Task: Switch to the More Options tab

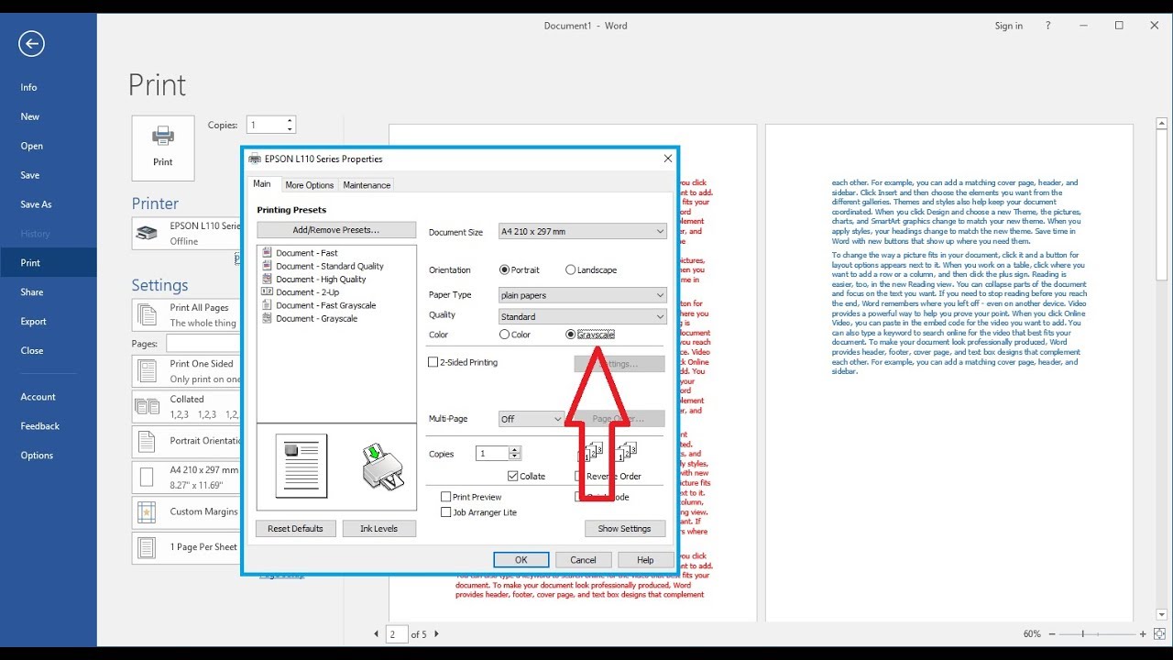Action: [x=310, y=185]
